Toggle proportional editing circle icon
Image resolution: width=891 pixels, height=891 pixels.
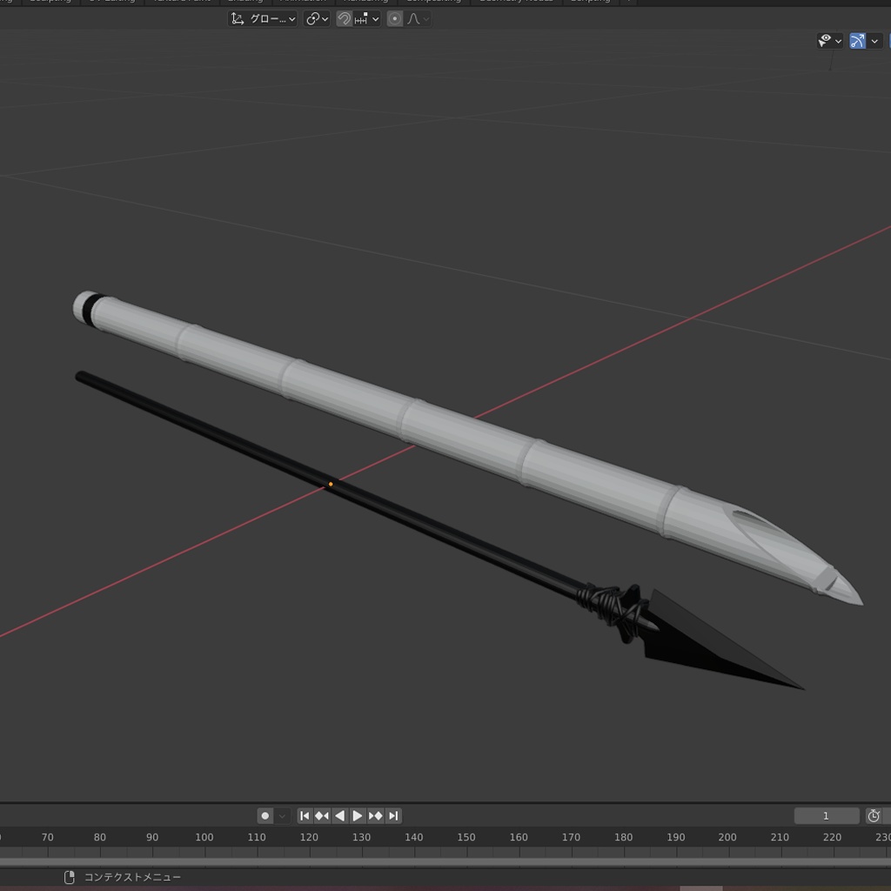[395, 19]
